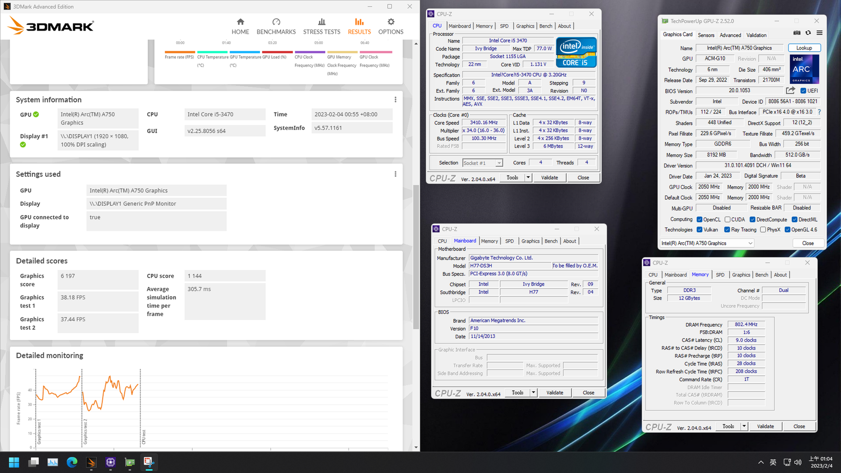841x473 pixels.
Task: Click the Bus Interface question mark
Action: [819, 112]
